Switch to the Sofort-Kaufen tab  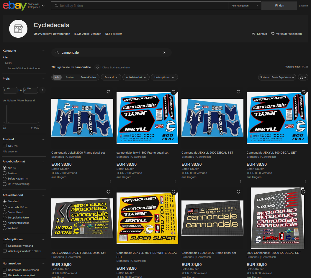point(88,77)
